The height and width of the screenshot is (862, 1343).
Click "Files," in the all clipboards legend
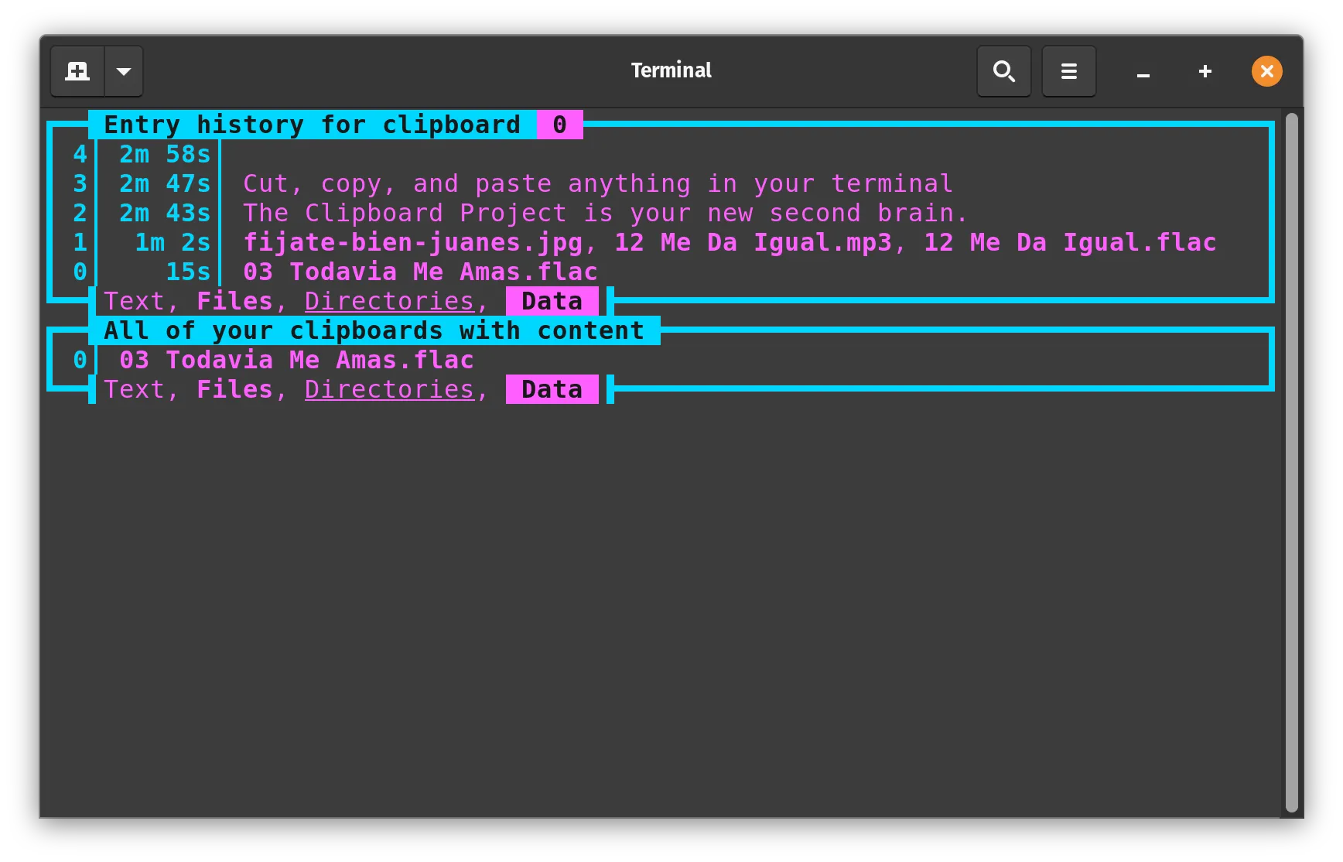click(242, 389)
